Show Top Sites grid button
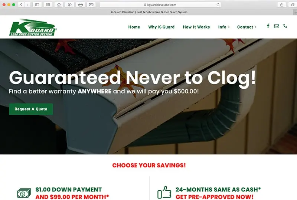The height and width of the screenshot is (200, 297). click(x=48, y=5)
